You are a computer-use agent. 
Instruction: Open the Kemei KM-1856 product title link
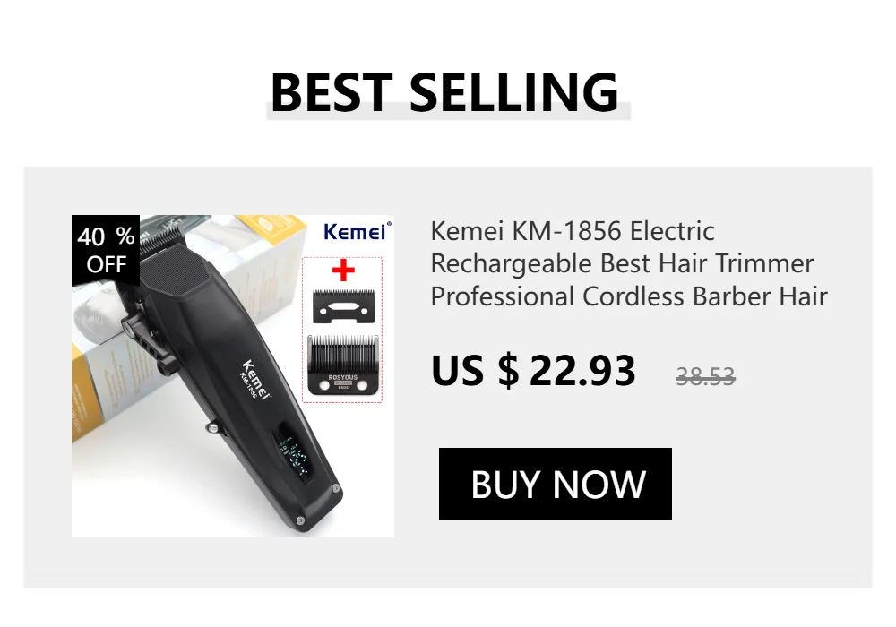pyautogui.click(x=629, y=264)
